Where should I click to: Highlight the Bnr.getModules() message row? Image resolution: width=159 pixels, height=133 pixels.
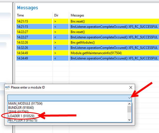(87, 42)
